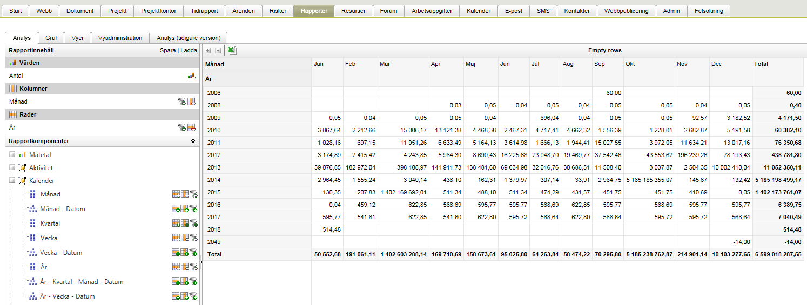Add filter for År - Kvartal - Månad - Datum
This screenshot has width=807, height=305.
click(193, 281)
